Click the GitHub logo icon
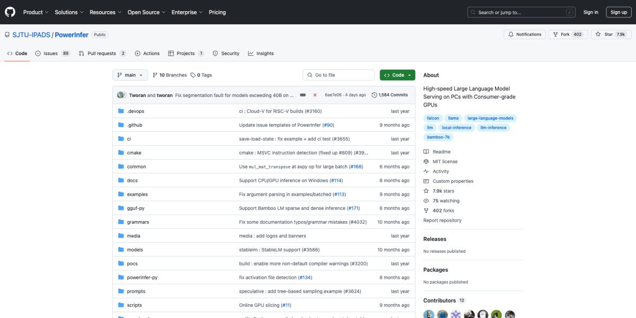 [10, 12]
